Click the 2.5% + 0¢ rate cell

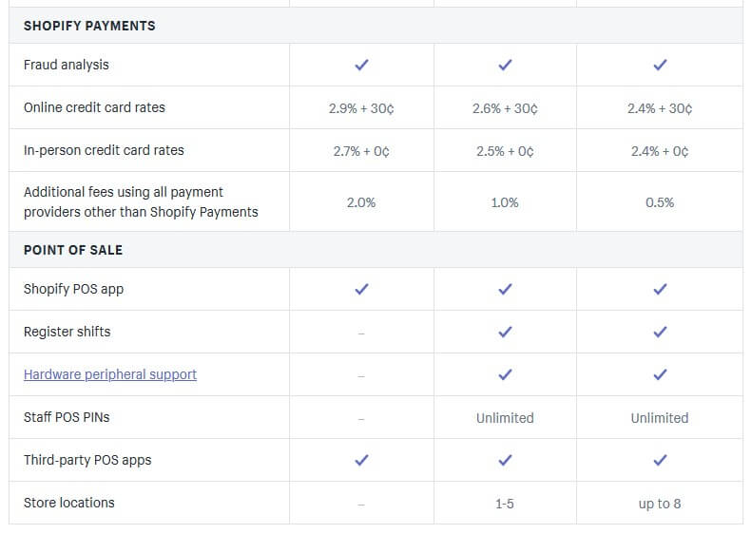point(505,151)
